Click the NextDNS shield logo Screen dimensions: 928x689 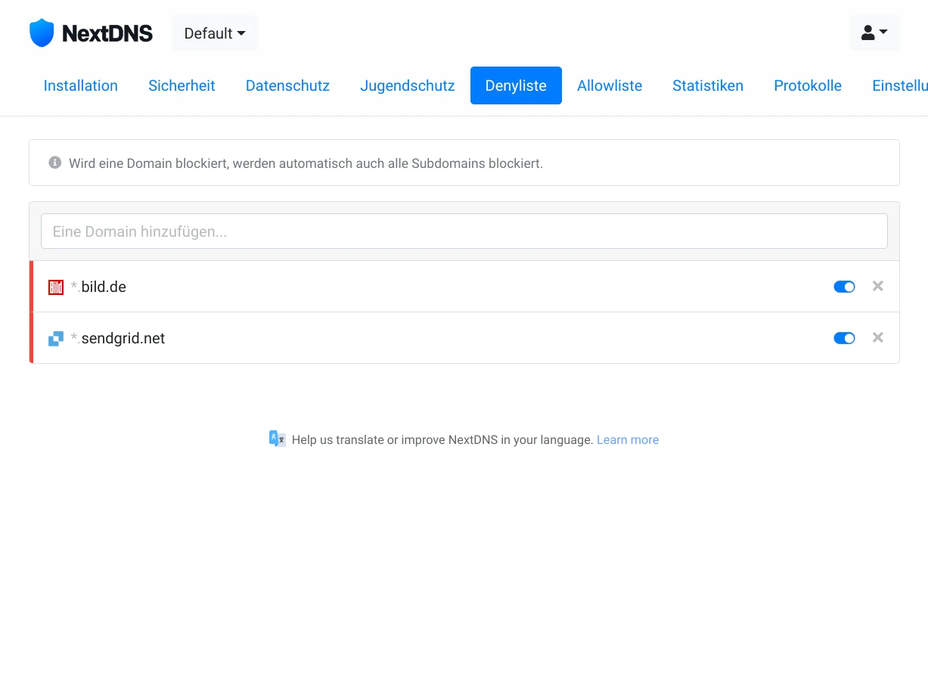(42, 33)
